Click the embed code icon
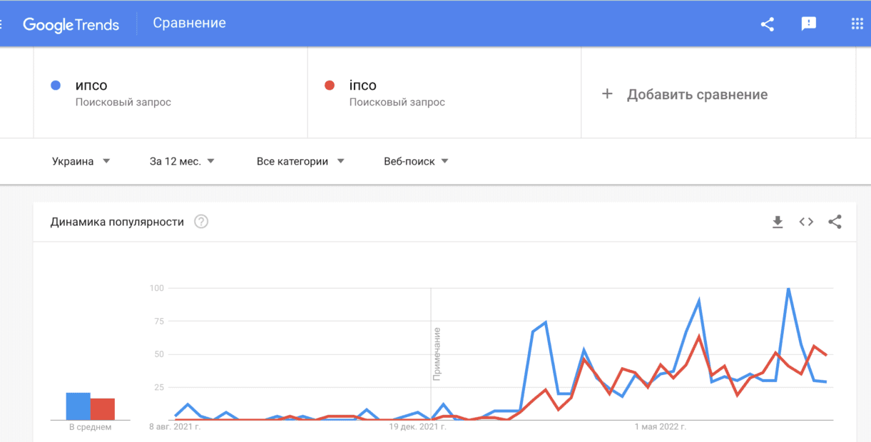This screenshot has height=442, width=871. (x=806, y=222)
